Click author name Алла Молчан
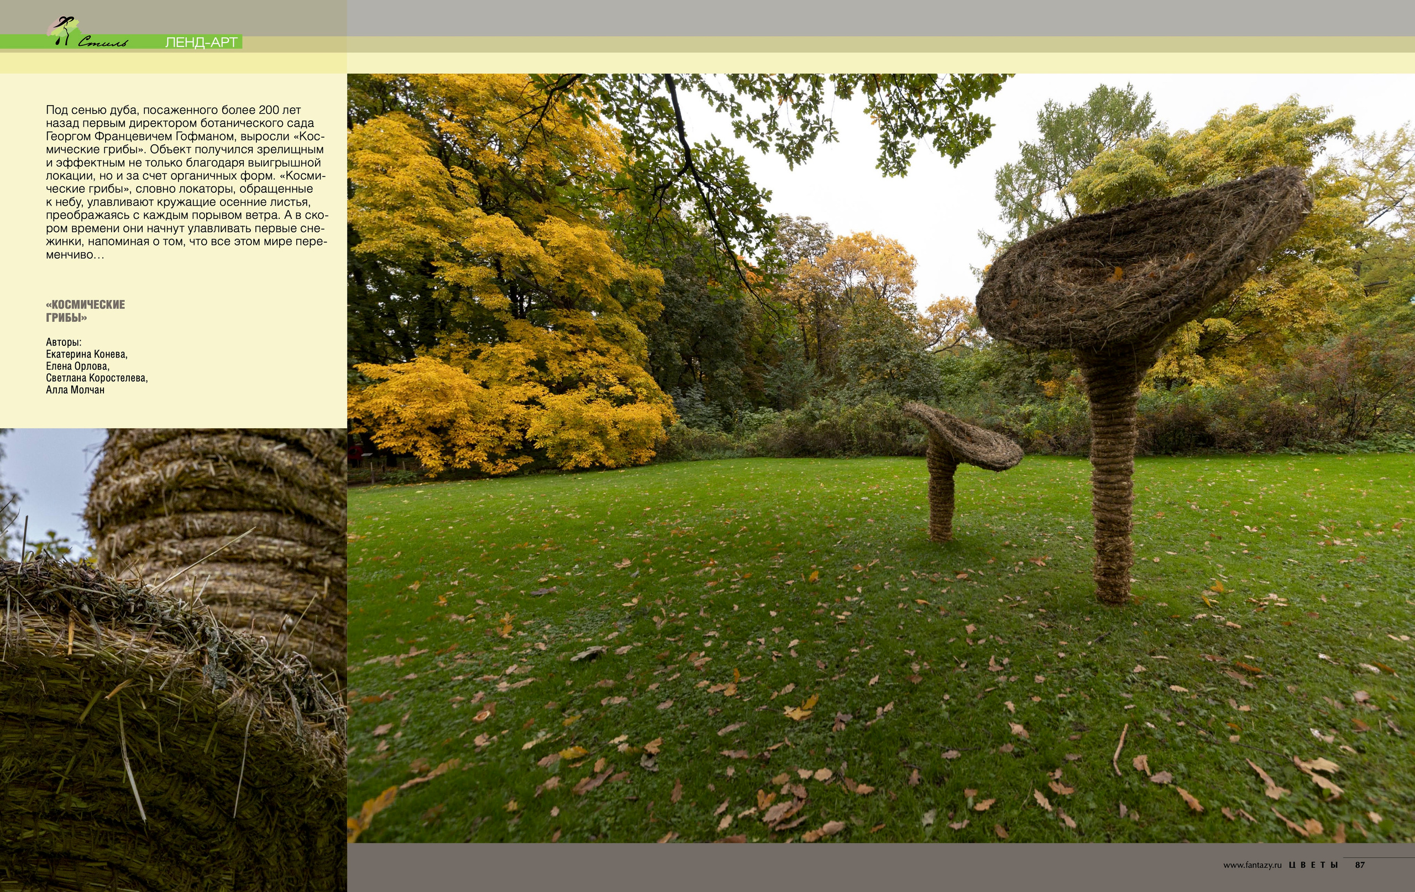This screenshot has height=892, width=1415. [x=75, y=390]
